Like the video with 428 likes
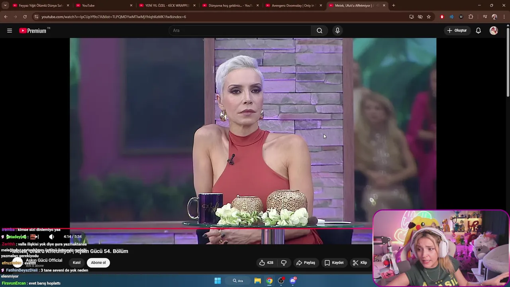The height and width of the screenshot is (287, 510). click(x=266, y=263)
